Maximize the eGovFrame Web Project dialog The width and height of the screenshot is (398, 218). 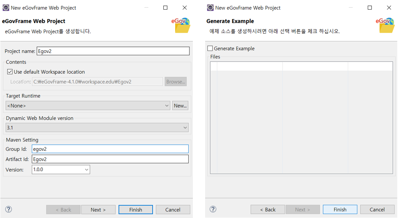(165, 8)
